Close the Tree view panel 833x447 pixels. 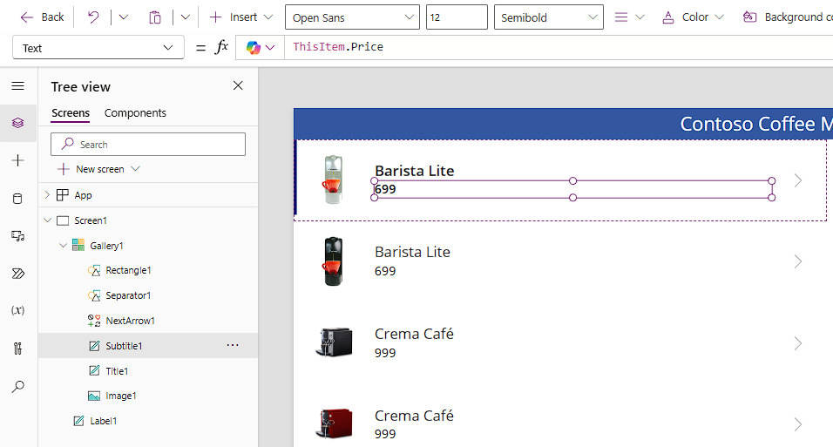[238, 85]
